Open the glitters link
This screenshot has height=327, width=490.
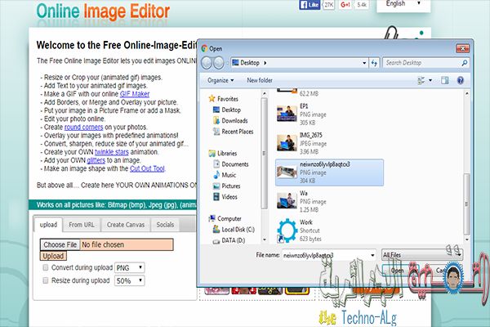(x=96, y=160)
